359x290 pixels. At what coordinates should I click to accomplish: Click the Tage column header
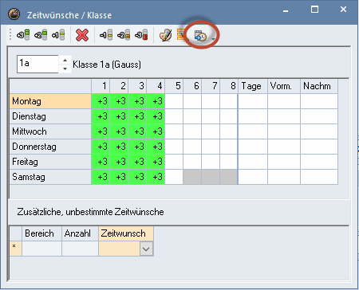pos(253,86)
